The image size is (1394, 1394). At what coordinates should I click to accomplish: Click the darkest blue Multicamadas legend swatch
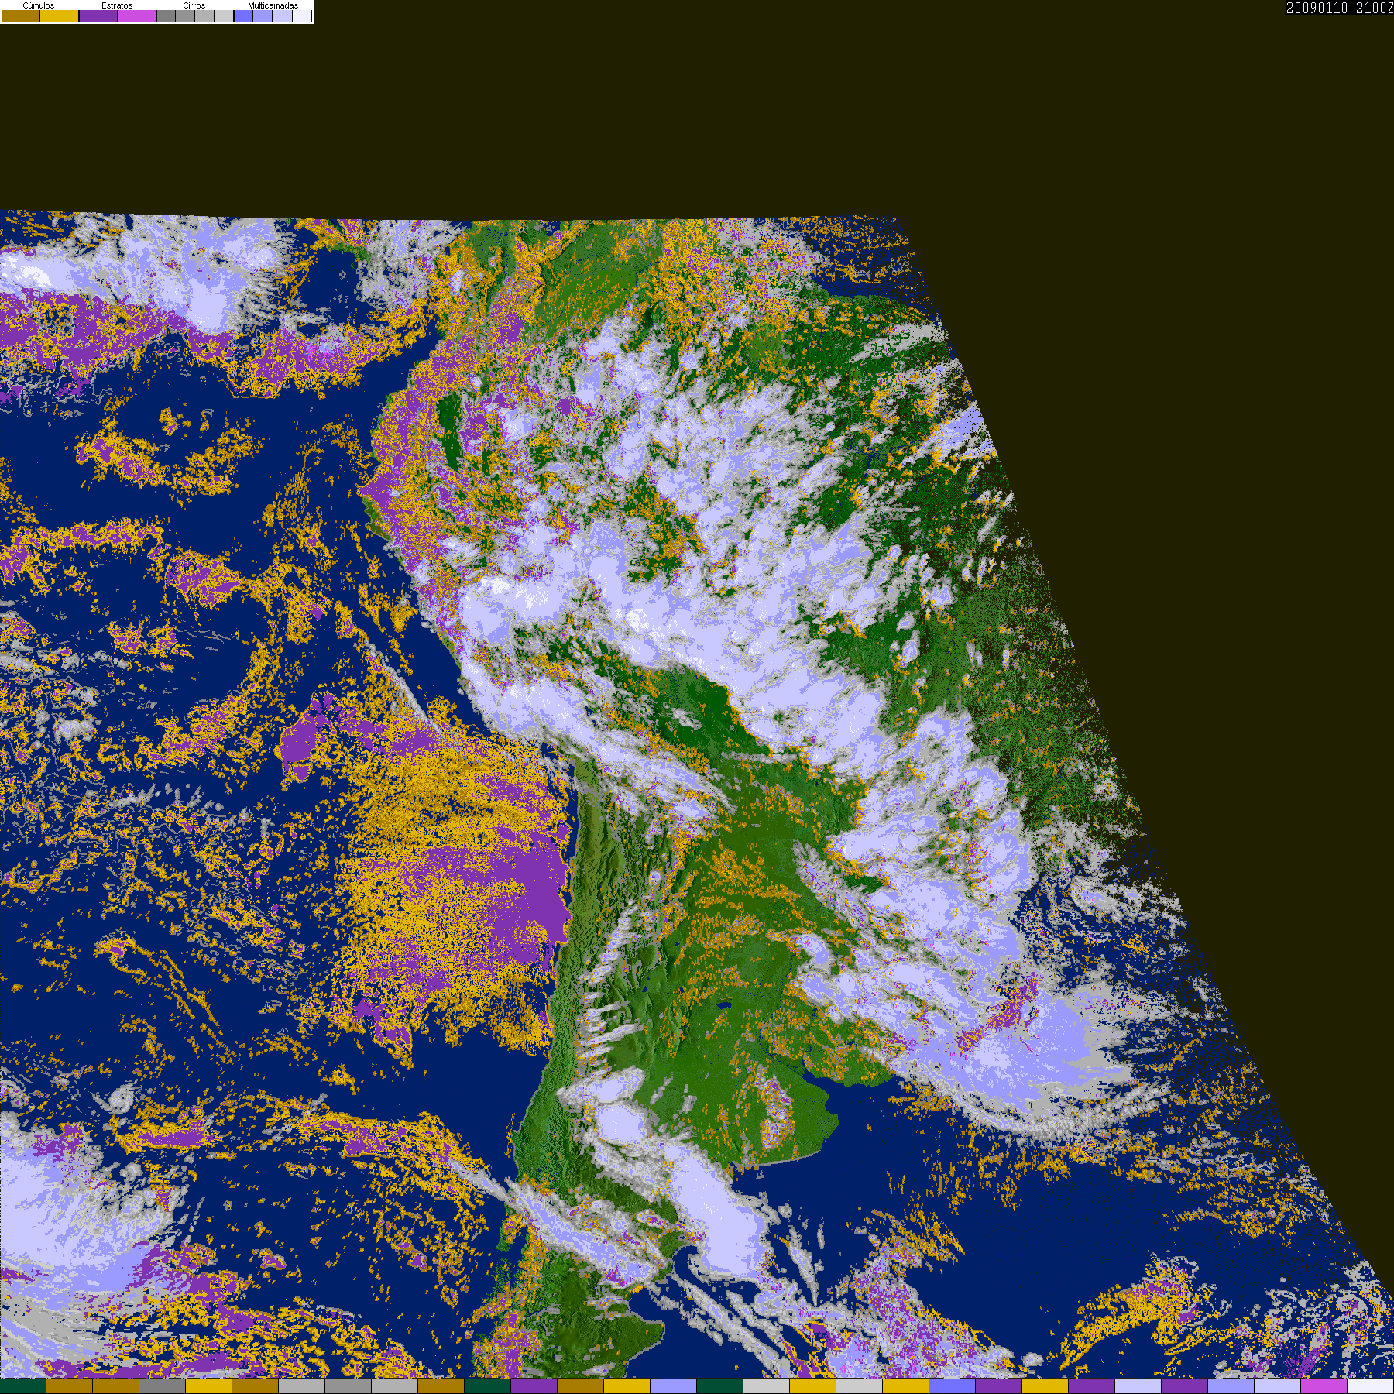pos(244,15)
